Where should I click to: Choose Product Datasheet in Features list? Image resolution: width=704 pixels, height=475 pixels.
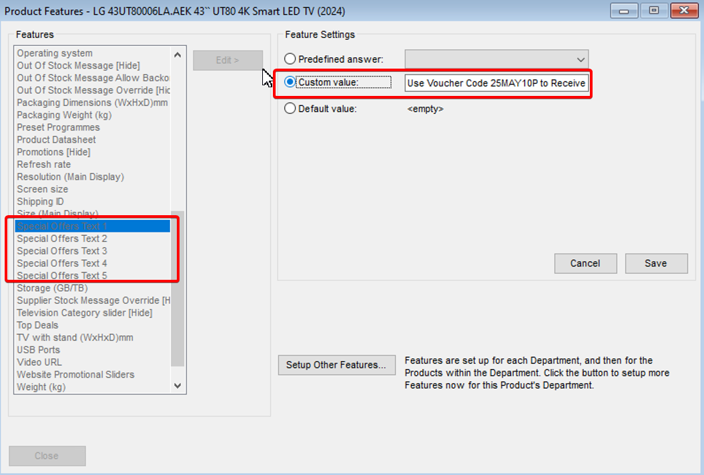click(x=56, y=140)
